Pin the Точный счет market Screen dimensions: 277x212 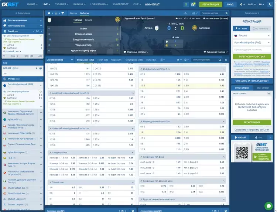coord(50,182)
